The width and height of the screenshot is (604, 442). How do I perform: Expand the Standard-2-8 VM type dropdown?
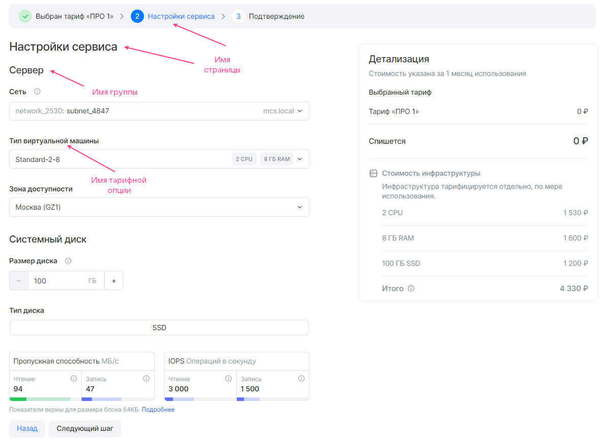(159, 159)
